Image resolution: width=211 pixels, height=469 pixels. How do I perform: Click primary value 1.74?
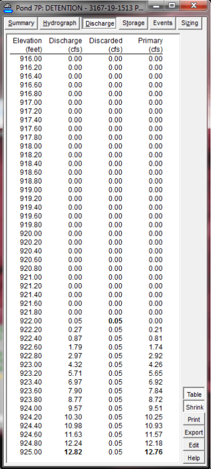155,347
